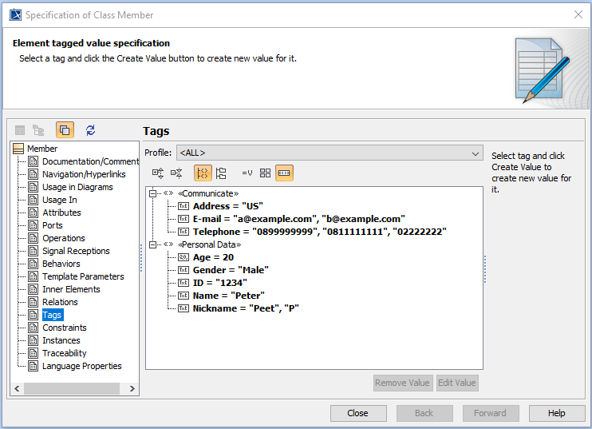Screen dimensions: 592x429
Task: Click the page icon beside Documentation/Comments
Action: (34, 161)
